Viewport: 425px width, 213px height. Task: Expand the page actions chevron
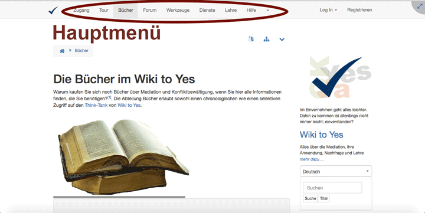(282, 40)
